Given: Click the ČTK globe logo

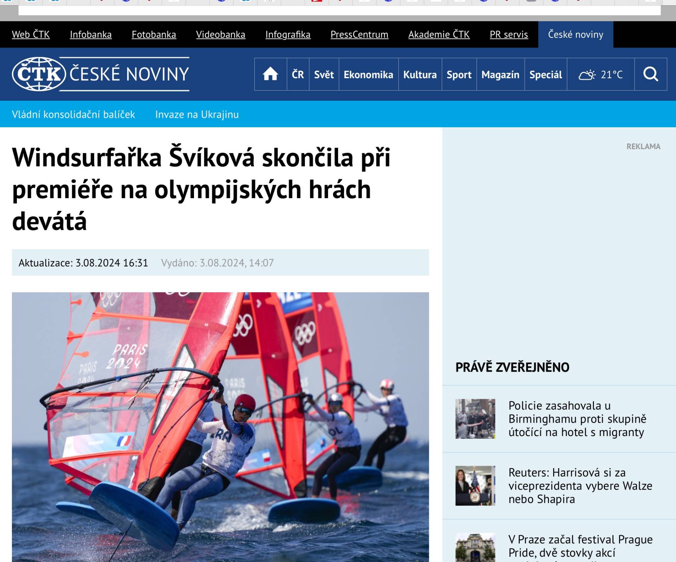Looking at the screenshot, I should click(39, 74).
